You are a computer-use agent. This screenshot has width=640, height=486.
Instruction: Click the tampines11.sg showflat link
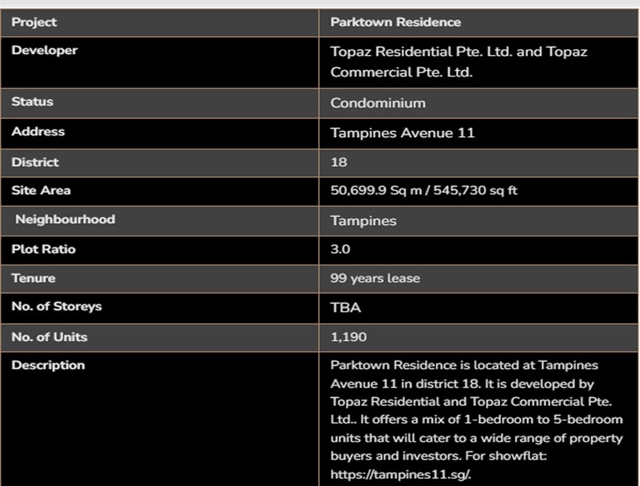pyautogui.click(x=400, y=474)
